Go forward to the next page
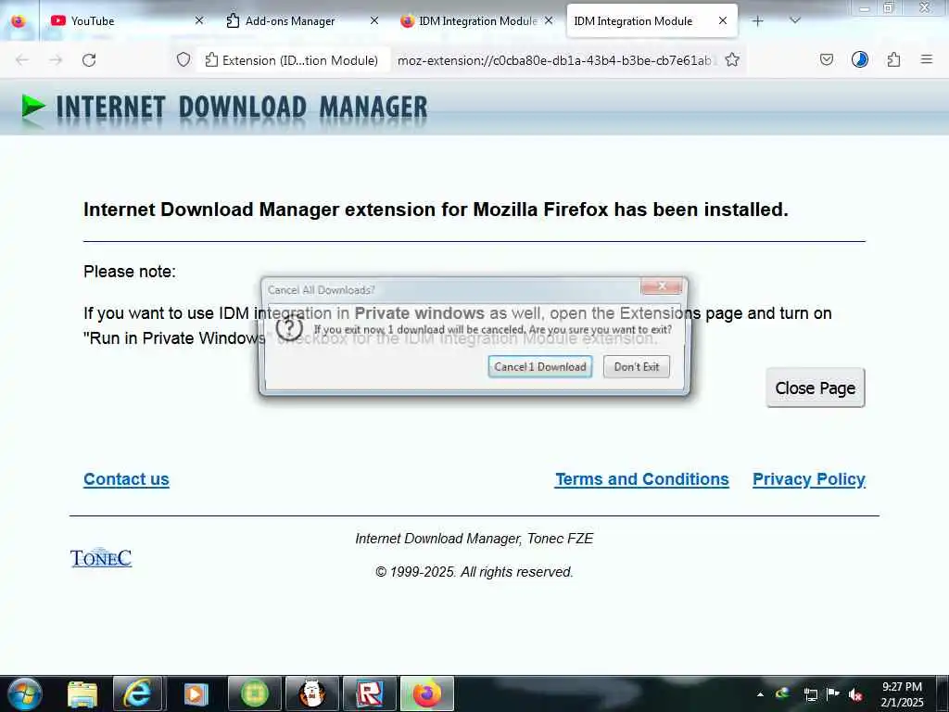 pos(56,60)
